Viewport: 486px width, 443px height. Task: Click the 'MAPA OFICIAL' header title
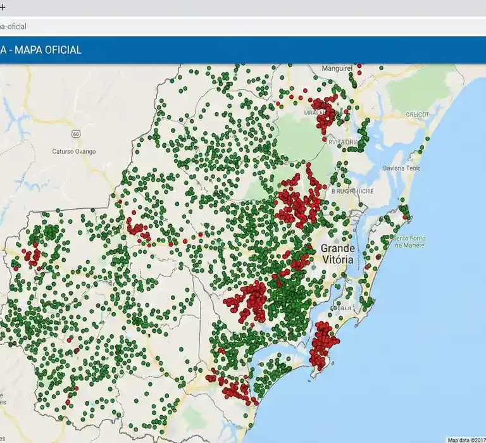(x=48, y=50)
